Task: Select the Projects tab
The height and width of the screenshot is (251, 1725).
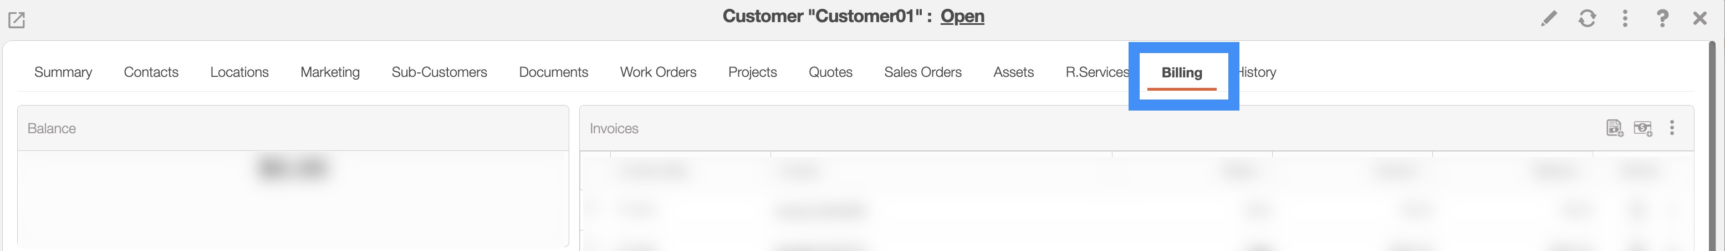Action: (x=752, y=72)
